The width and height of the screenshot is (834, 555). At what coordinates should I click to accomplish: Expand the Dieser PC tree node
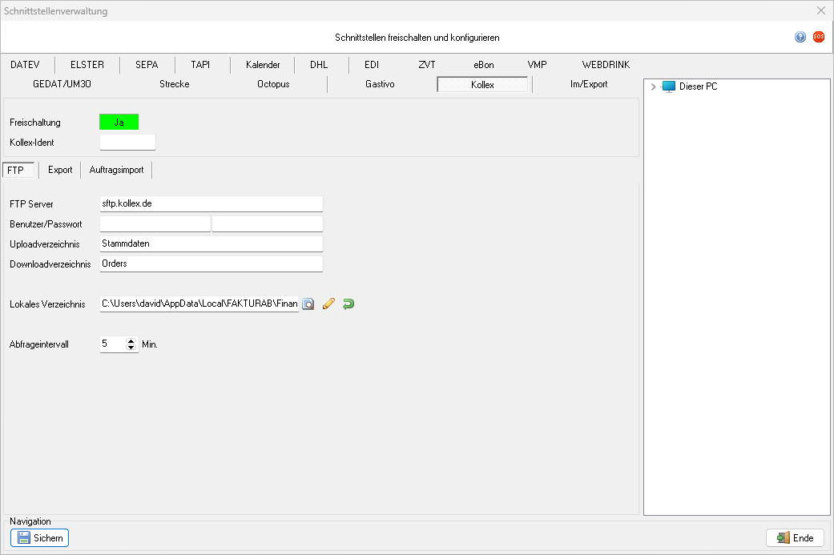click(654, 86)
